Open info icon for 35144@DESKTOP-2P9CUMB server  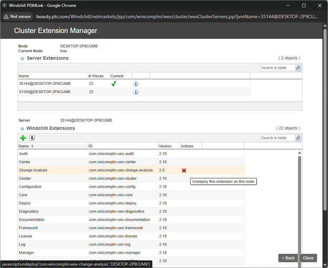[136, 84]
